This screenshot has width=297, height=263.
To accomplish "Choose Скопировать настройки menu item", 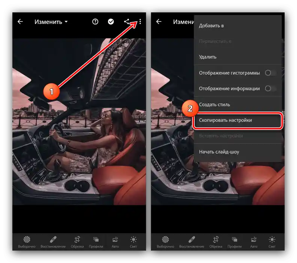I will pos(238,120).
